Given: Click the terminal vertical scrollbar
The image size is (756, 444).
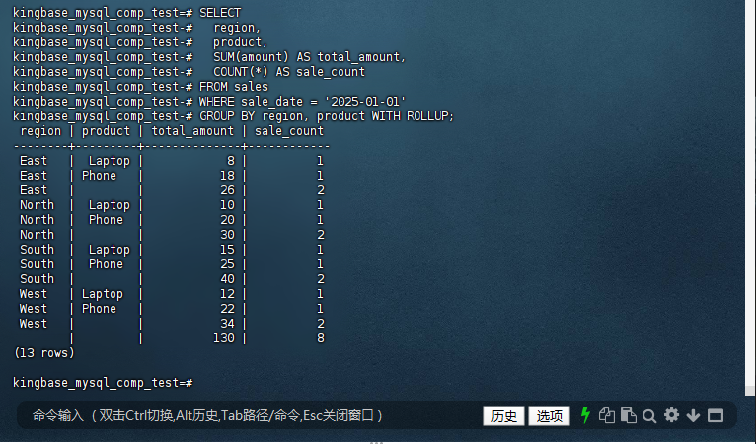Looking at the screenshot, I should coord(750,197).
